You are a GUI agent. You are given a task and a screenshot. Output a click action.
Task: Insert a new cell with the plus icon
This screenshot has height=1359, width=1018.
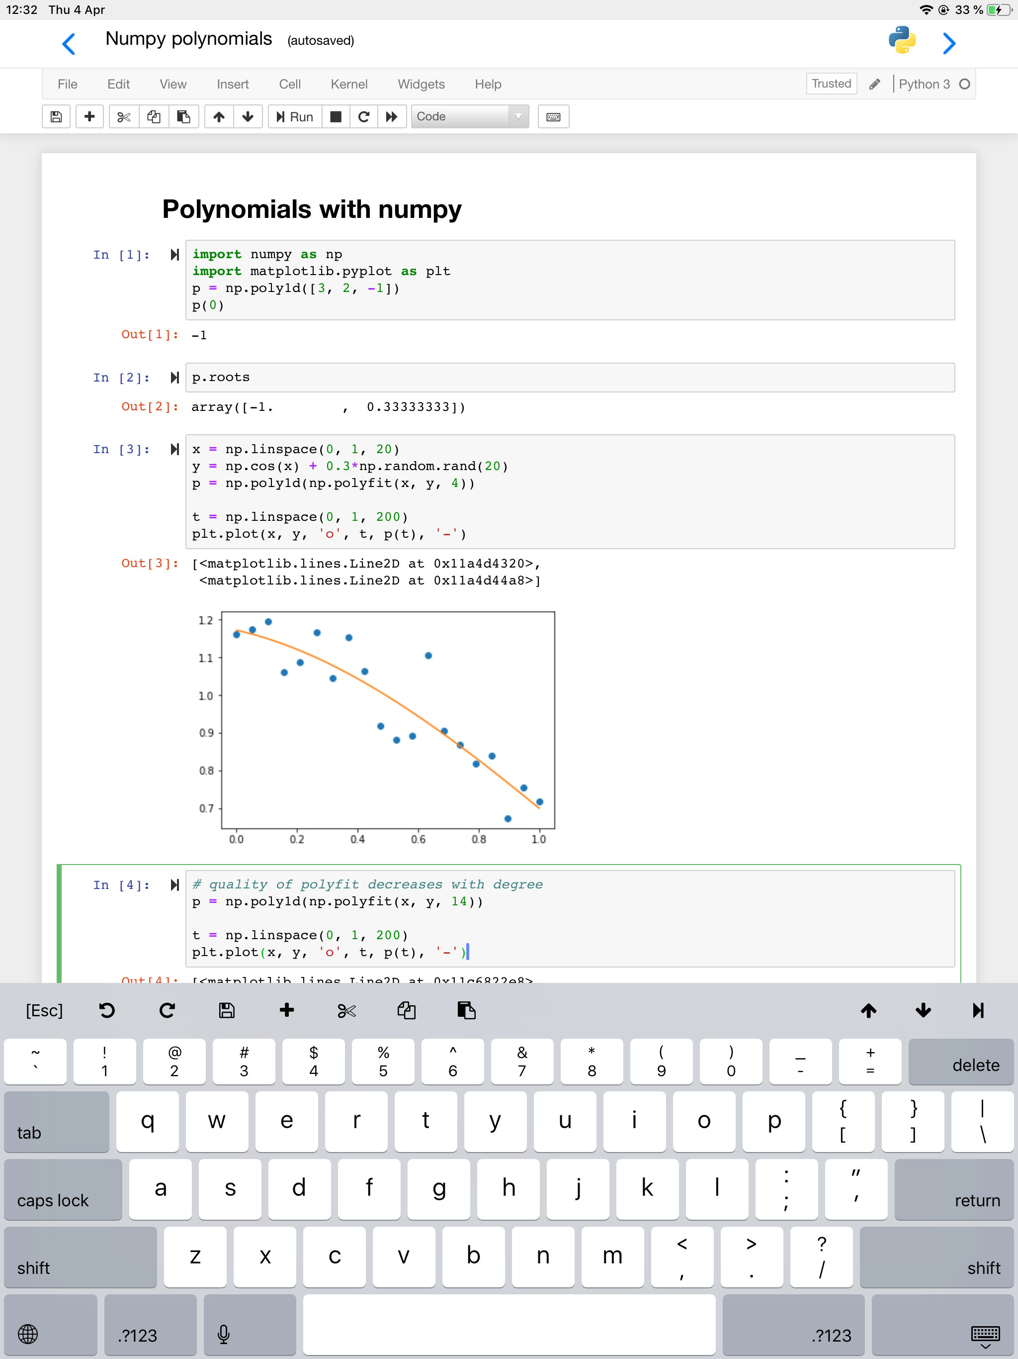89,117
